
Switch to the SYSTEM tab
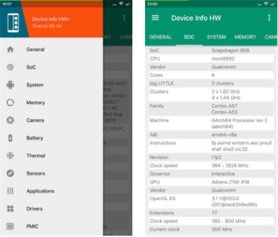tap(216, 37)
